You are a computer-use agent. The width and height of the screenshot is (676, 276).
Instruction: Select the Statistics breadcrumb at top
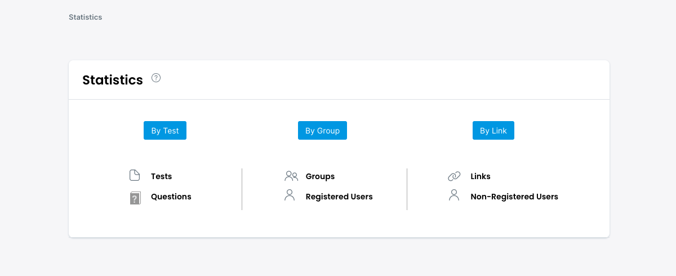pos(85,17)
